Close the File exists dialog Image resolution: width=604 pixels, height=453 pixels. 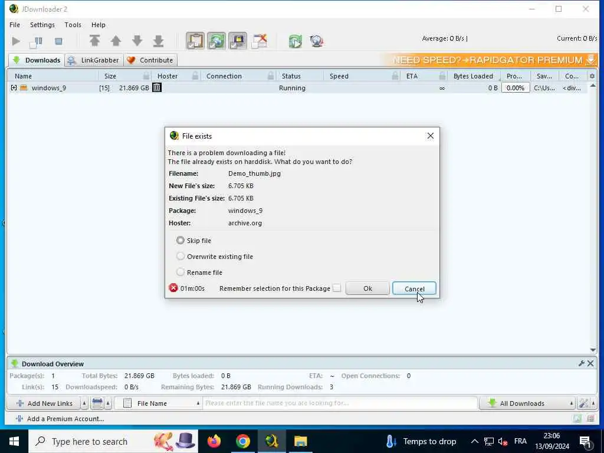[430, 136]
